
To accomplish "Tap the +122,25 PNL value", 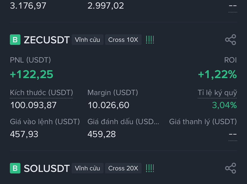I will point(32,74).
